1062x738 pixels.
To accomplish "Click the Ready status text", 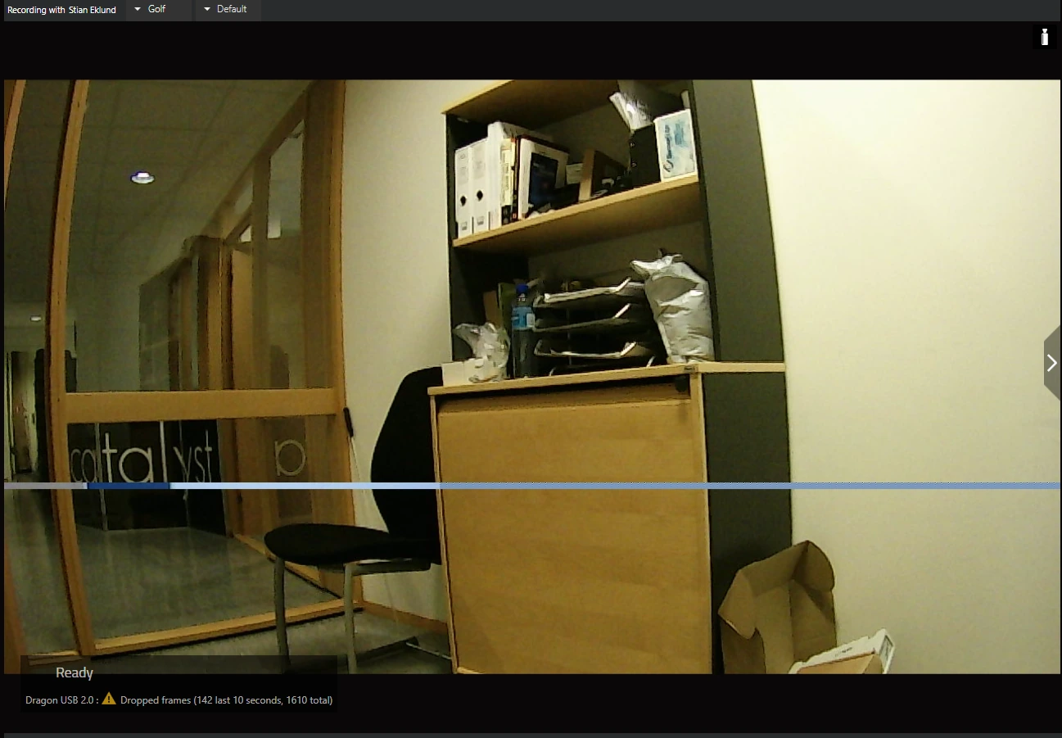I will 75,672.
